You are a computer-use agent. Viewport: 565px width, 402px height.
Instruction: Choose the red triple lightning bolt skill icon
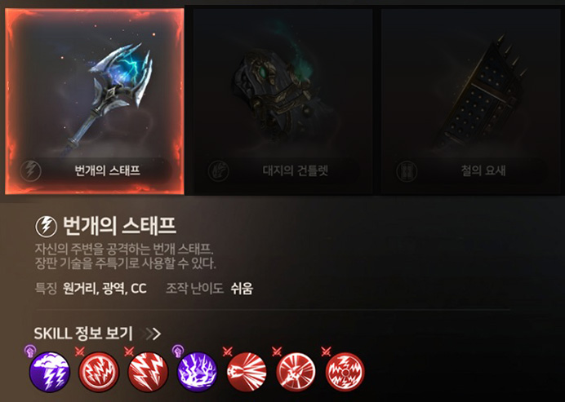point(148,372)
